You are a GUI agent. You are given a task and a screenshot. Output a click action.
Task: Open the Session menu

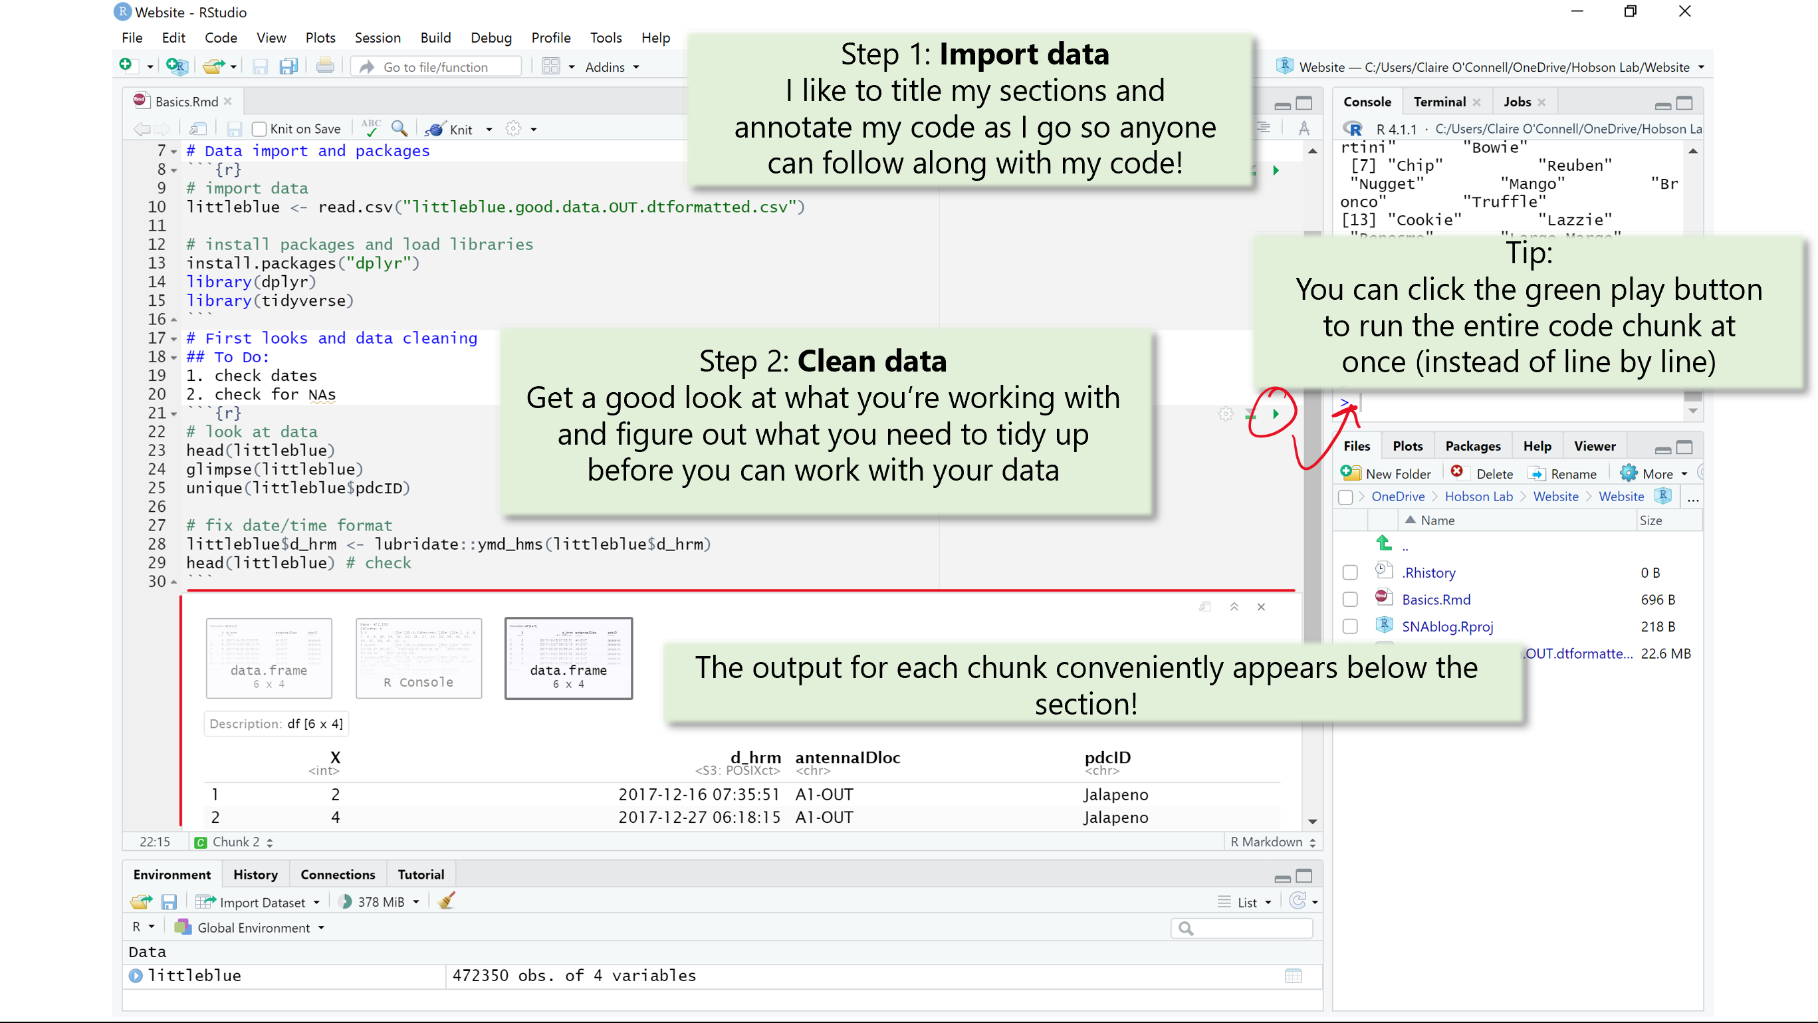378,37
